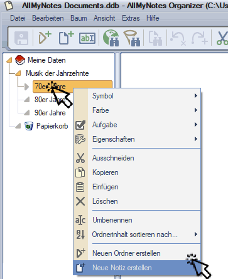
Task: Click new folder icon in toolbar
Action: pos(45,38)
